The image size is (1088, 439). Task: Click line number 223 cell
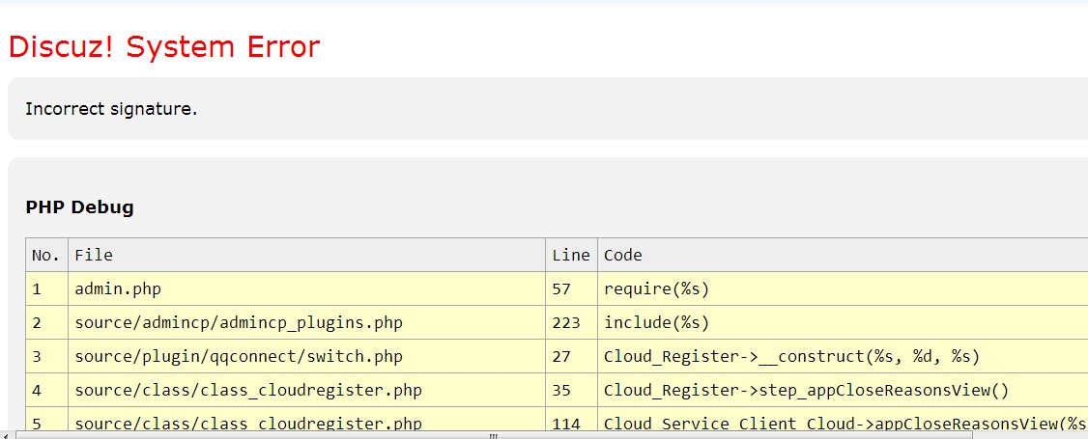[x=566, y=322]
